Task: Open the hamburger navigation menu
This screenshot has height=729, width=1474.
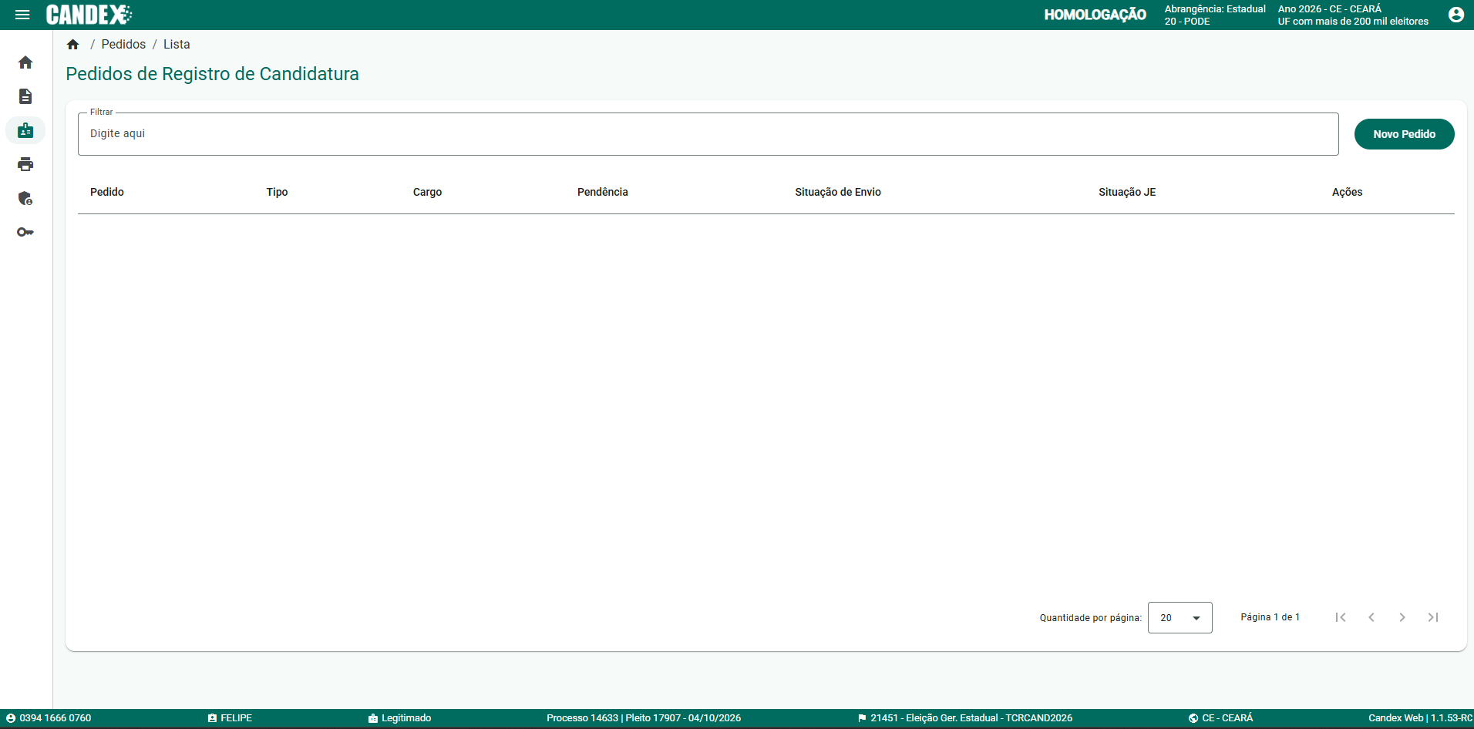Action: [x=22, y=15]
